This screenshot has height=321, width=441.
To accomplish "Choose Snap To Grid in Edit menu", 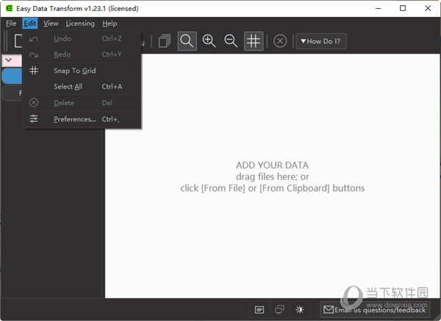I will (82, 71).
